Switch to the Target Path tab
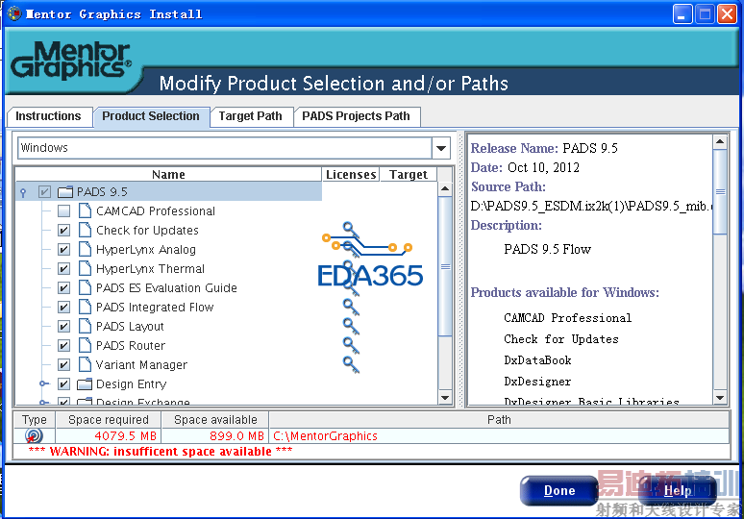This screenshot has width=744, height=519. (x=251, y=116)
